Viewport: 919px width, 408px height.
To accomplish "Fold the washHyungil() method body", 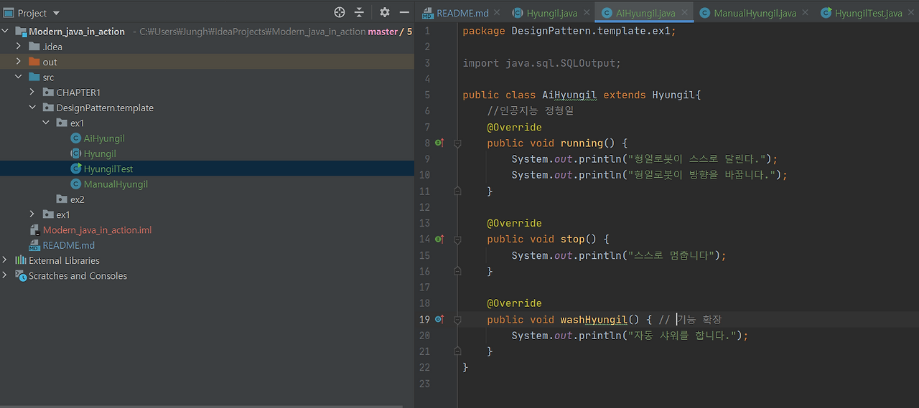I will [457, 320].
